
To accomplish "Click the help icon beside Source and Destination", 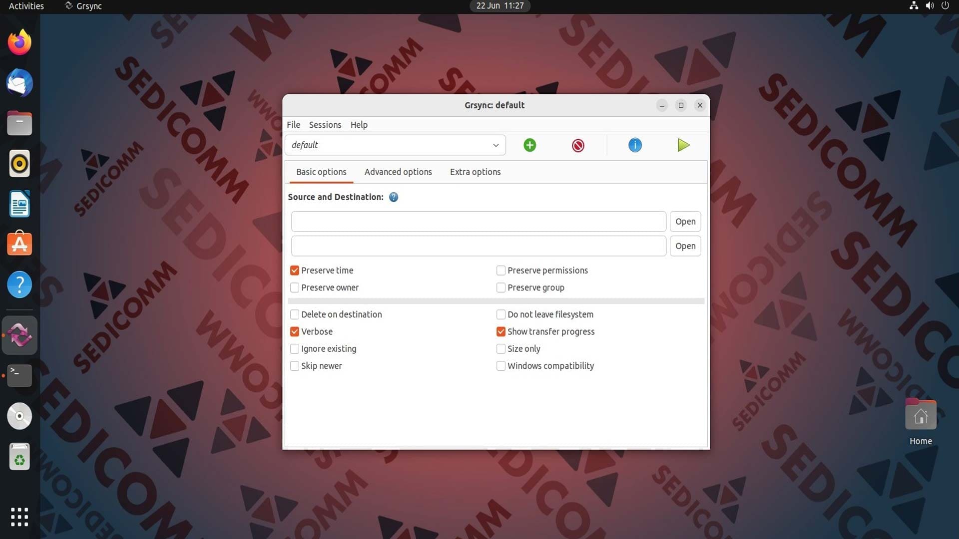I will (394, 197).
